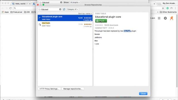Click the Educational plugin core star rating
The height and width of the screenshot is (100, 178).
(x=88, y=18)
